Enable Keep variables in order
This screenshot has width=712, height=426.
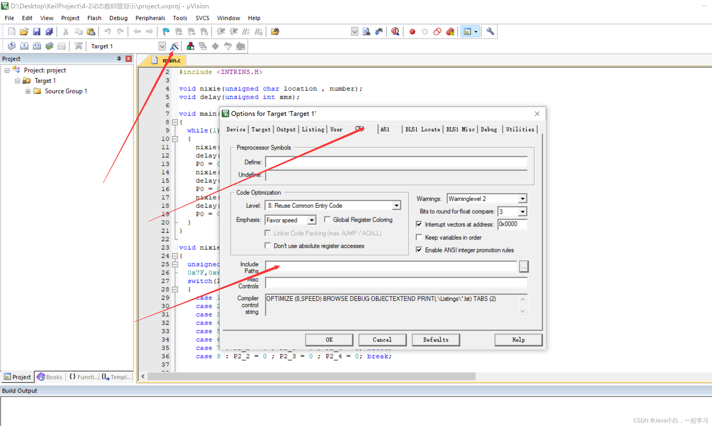tap(419, 237)
